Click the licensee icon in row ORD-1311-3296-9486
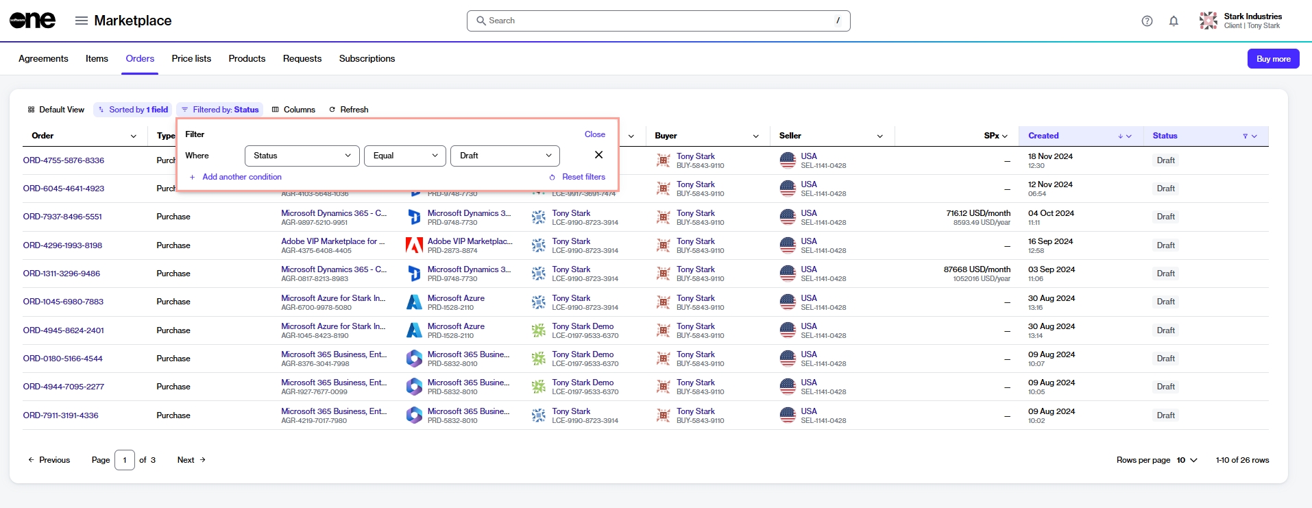This screenshot has width=1312, height=508. (539, 274)
